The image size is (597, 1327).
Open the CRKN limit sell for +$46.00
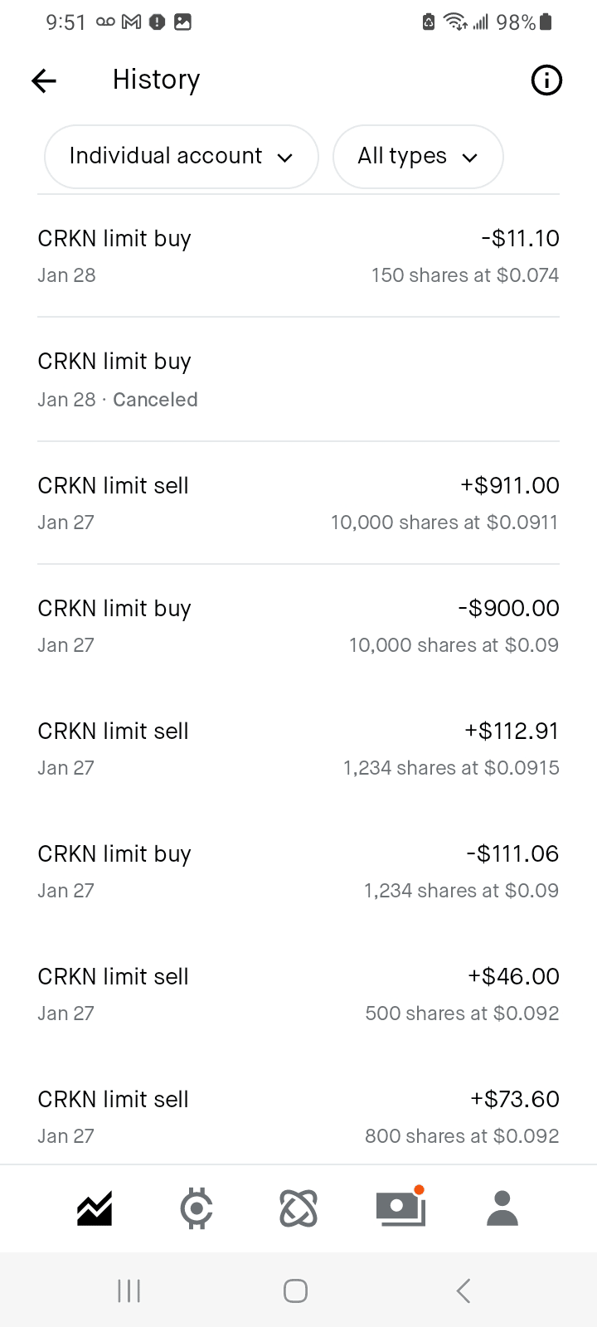click(298, 994)
